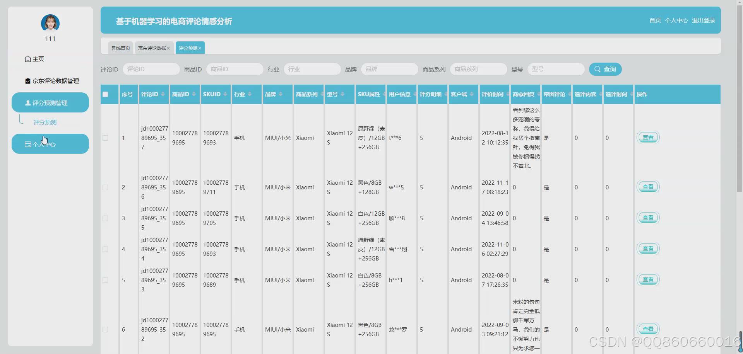Viewport: 743px width, 354px height.
Task: Click the SKUID column sort arrows
Action: [x=225, y=94]
